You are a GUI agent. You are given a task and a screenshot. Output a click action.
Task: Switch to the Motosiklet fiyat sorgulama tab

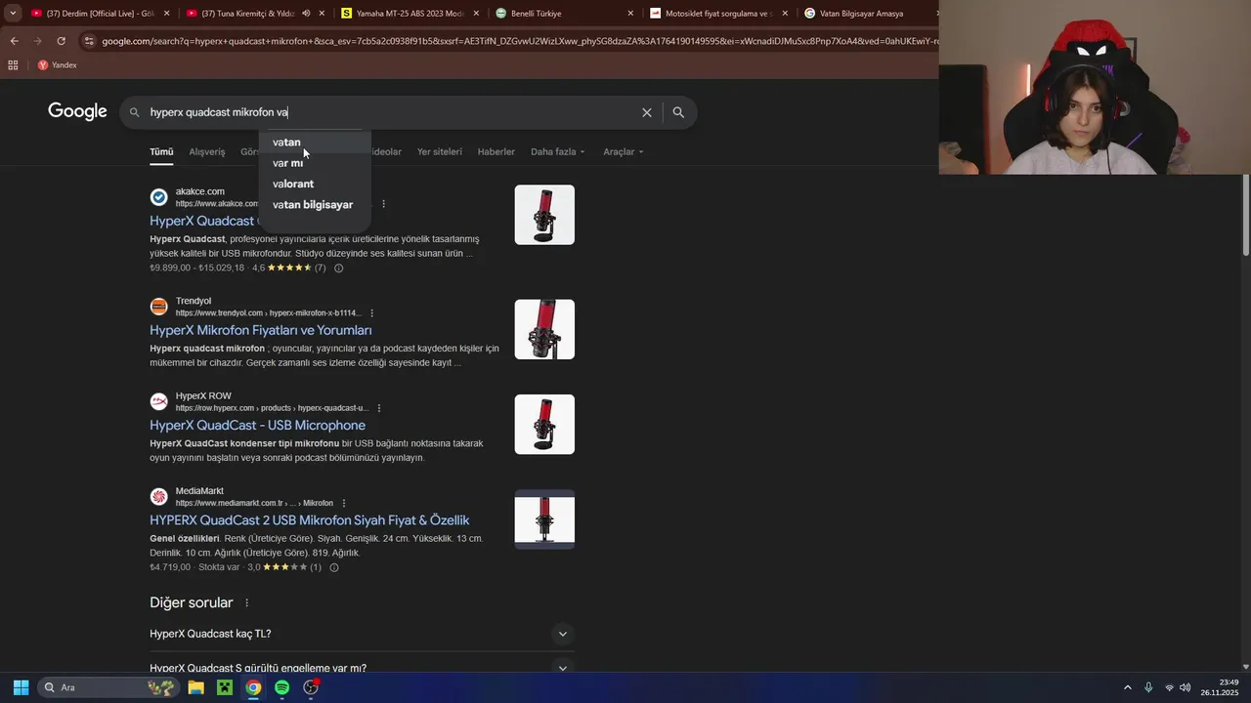click(x=718, y=14)
